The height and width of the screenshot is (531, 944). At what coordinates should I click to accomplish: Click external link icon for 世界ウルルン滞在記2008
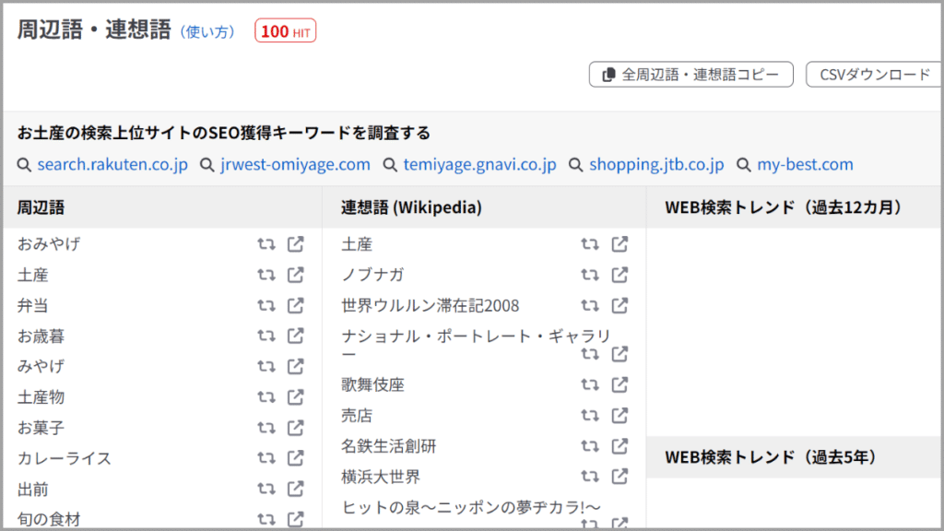(620, 305)
